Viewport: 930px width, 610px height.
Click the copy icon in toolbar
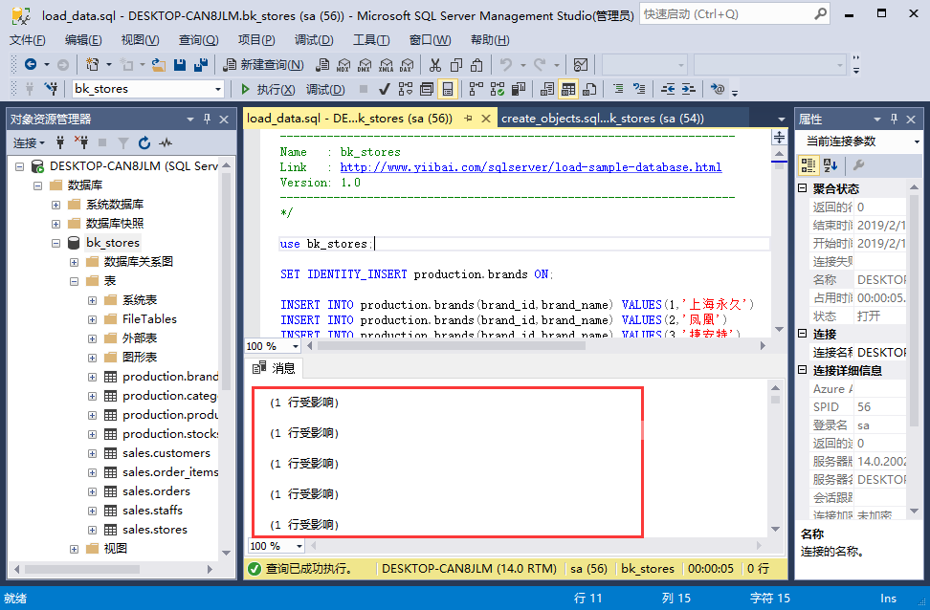(456, 64)
